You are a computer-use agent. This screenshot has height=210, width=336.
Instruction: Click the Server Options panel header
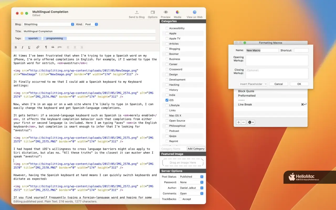(183, 171)
